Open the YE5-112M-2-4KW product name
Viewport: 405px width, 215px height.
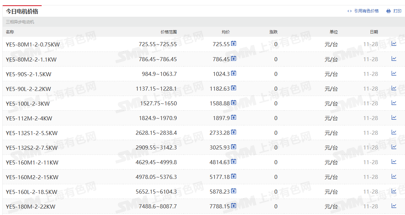point(29,118)
